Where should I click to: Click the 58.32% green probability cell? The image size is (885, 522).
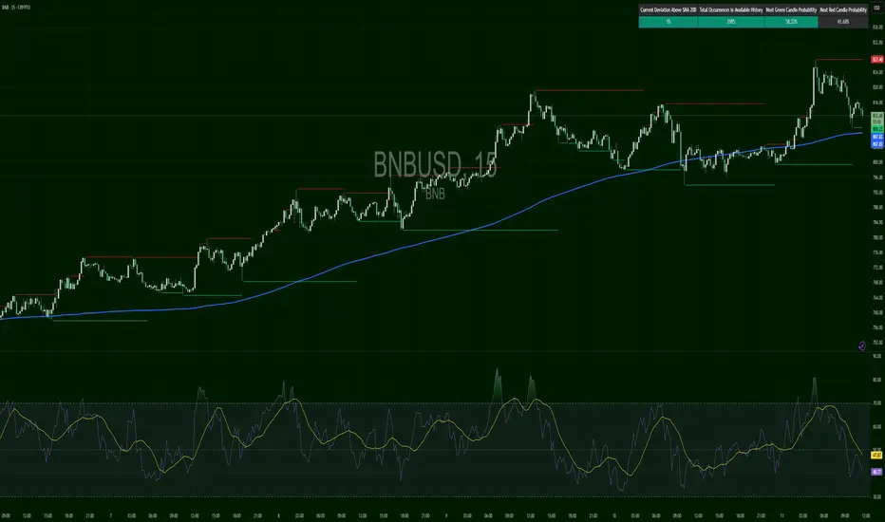(791, 22)
